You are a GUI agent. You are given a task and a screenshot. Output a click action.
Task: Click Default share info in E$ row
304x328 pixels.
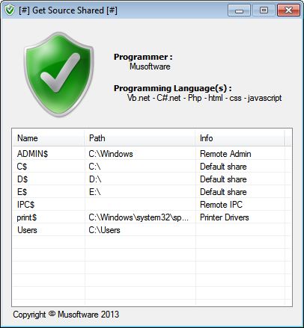[223, 192]
